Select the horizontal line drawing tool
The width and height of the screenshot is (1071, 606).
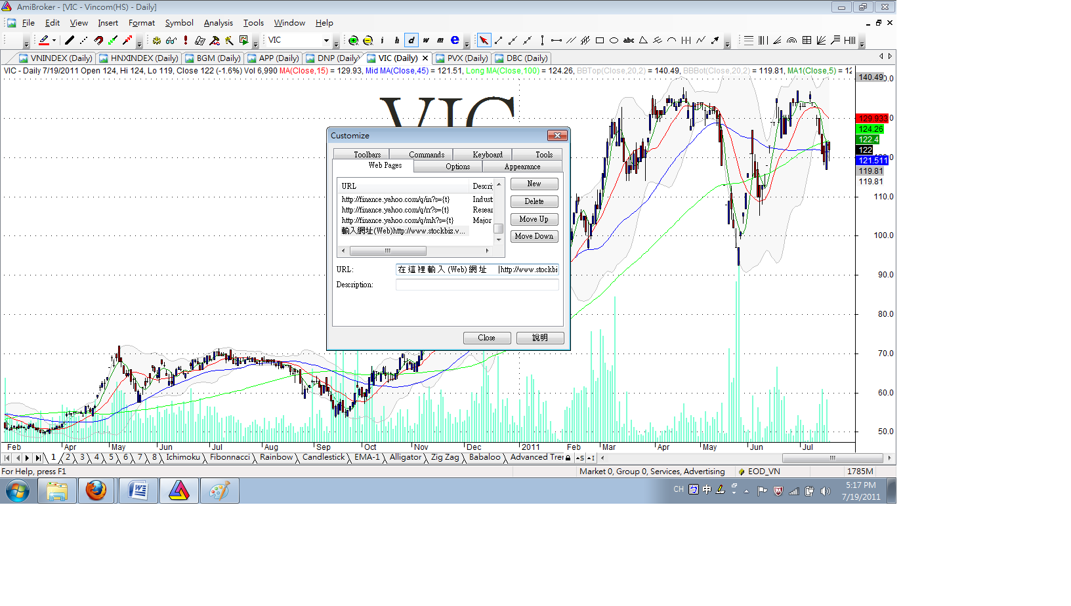coord(556,41)
